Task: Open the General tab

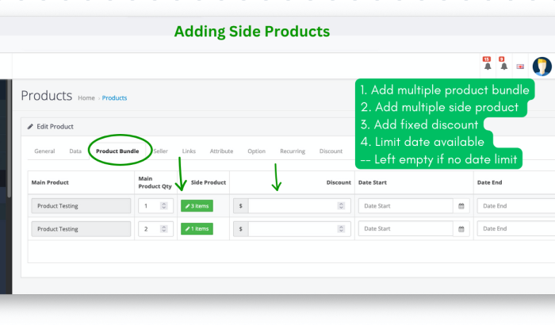Action: [x=44, y=151]
